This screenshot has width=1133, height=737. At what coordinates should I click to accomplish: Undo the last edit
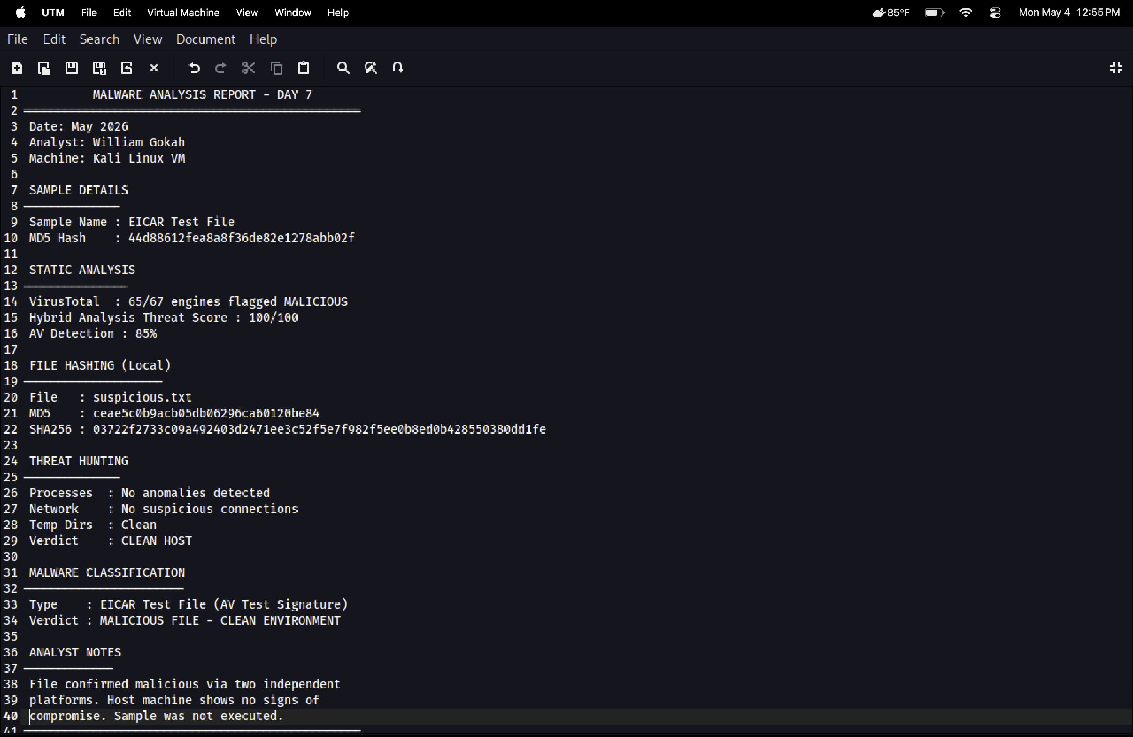coord(194,68)
